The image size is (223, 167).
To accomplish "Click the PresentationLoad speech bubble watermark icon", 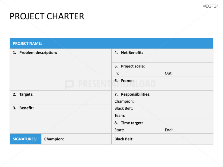I will 69,84.
